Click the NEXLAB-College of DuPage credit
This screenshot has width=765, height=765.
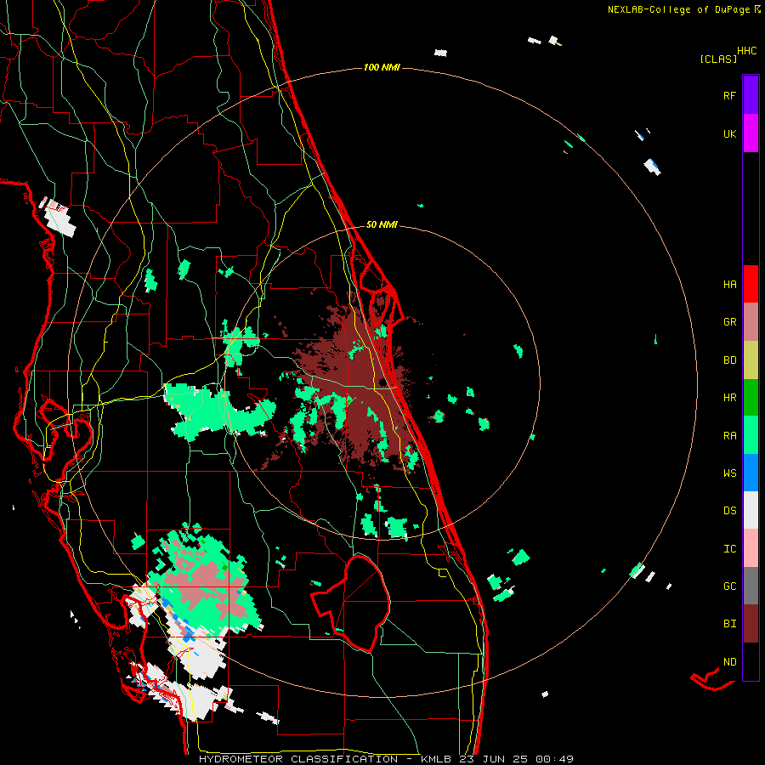point(683,9)
